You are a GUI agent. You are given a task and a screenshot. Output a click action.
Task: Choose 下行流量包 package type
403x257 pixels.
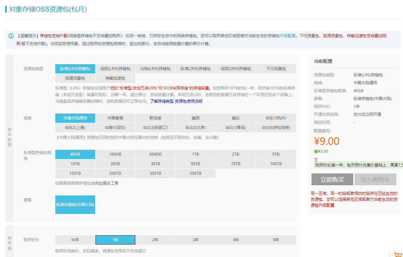(276, 69)
